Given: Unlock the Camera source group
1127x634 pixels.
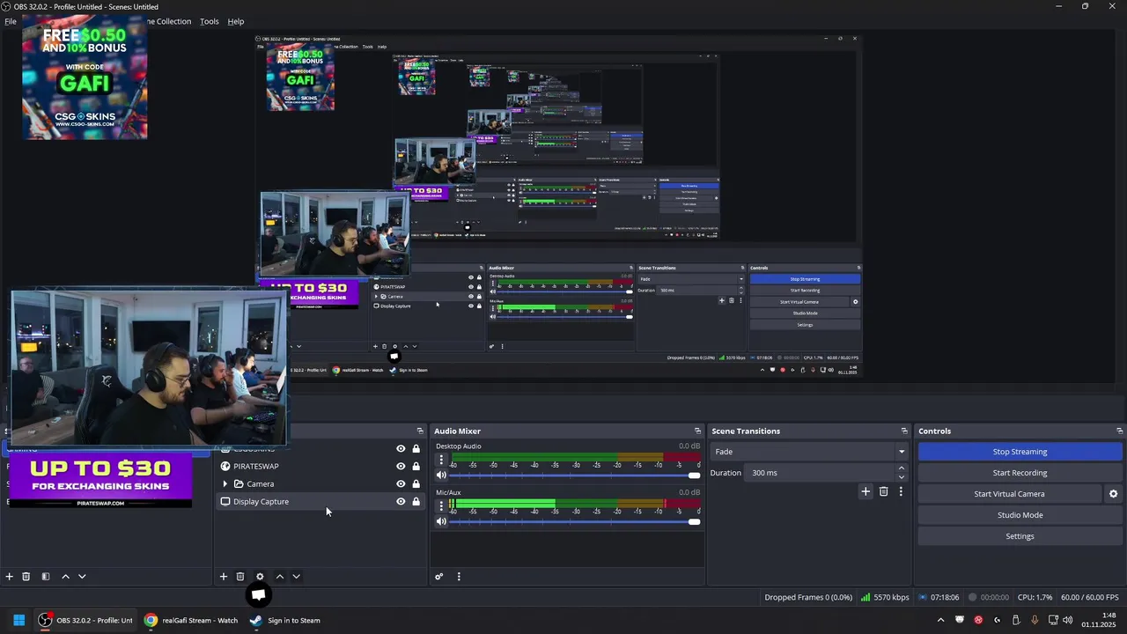Looking at the screenshot, I should pyautogui.click(x=416, y=484).
